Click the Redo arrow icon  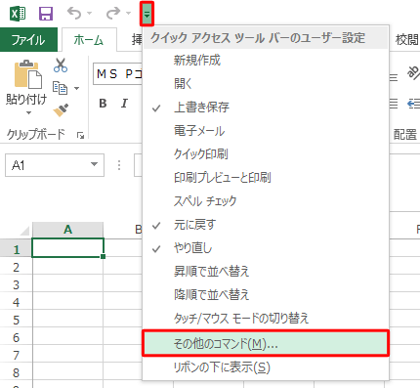point(113,14)
